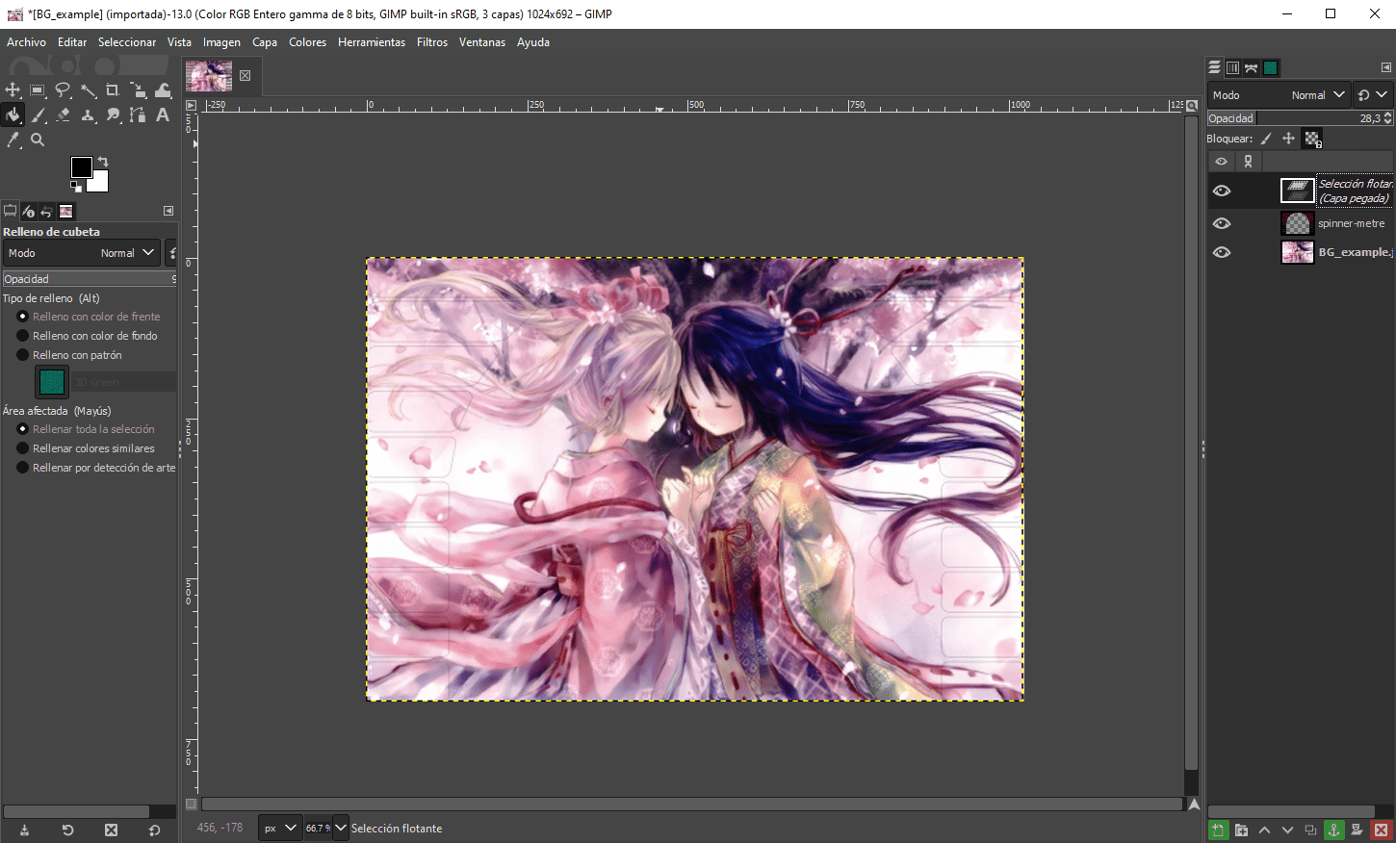Hide the spinner-metre layer

[1222, 223]
